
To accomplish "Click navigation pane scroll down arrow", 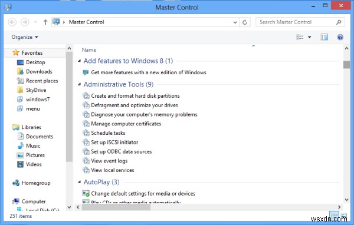I will tap(69, 207).
